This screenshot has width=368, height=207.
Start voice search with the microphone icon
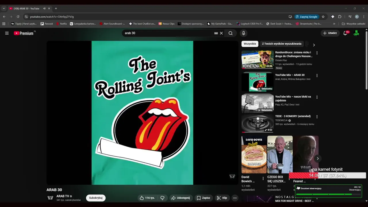tap(244, 33)
